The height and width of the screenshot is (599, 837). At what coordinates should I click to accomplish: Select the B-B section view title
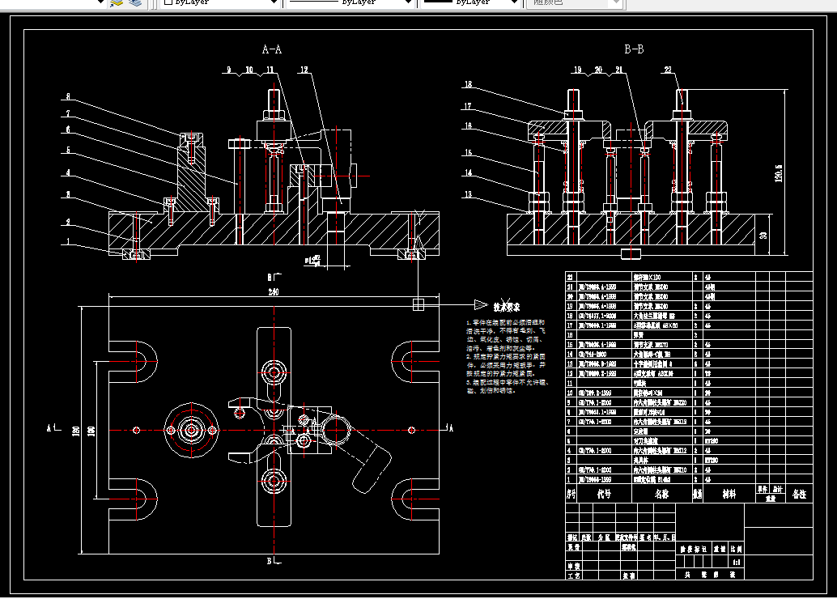[634, 49]
